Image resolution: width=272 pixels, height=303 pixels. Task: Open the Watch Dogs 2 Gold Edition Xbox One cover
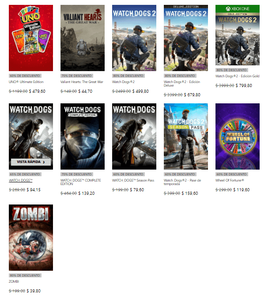click(238, 35)
